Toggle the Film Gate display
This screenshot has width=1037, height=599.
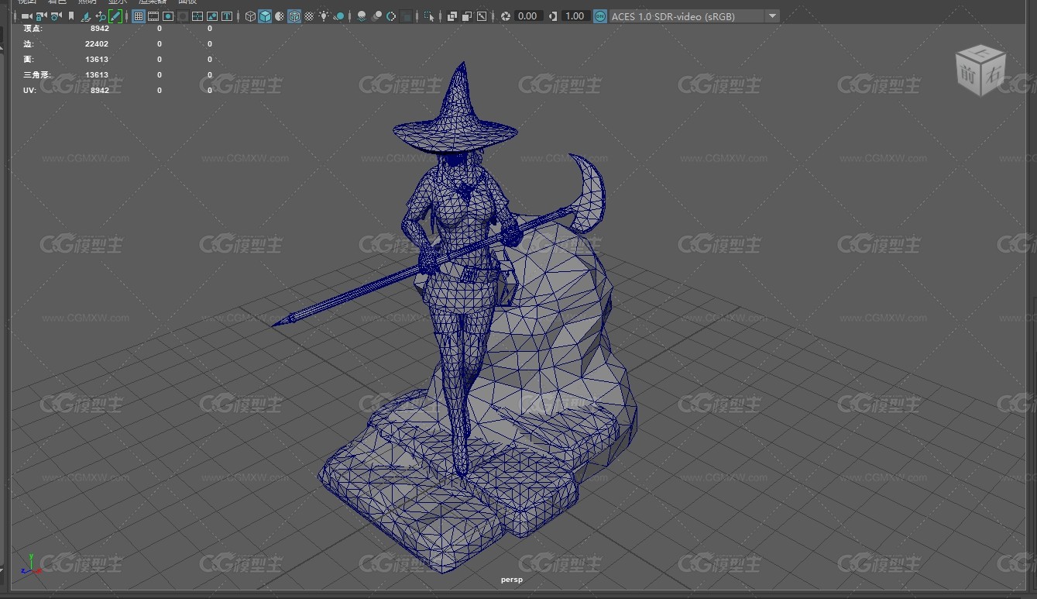pyautogui.click(x=153, y=15)
